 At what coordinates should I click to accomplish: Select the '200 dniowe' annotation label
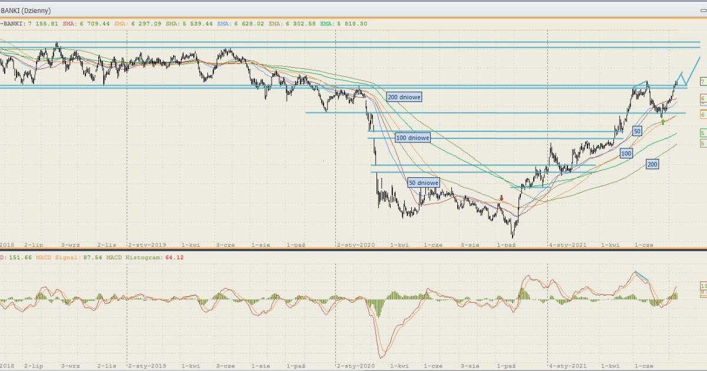[404, 97]
